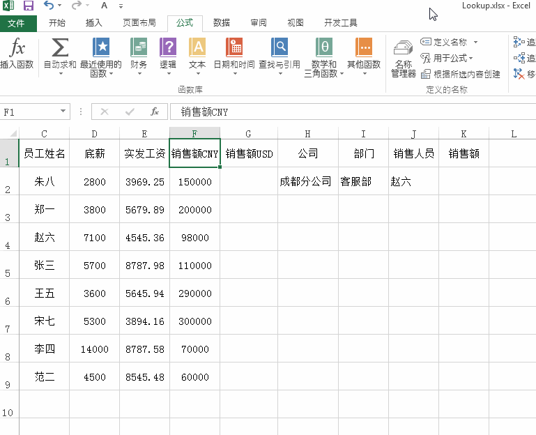This screenshot has width=536, height=435.
Task: Click the Undo arrow icon
Action: (49, 5)
